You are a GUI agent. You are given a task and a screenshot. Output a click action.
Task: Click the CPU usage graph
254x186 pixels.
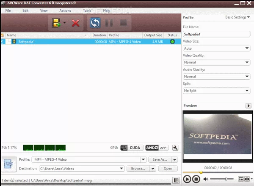tap(44, 148)
